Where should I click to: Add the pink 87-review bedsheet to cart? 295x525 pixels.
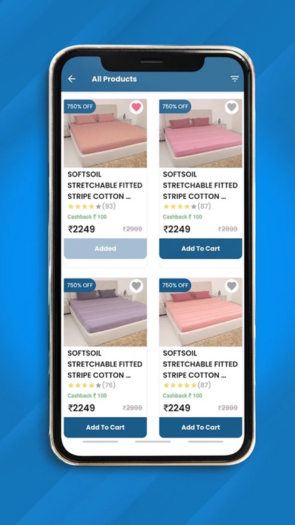[201, 248]
